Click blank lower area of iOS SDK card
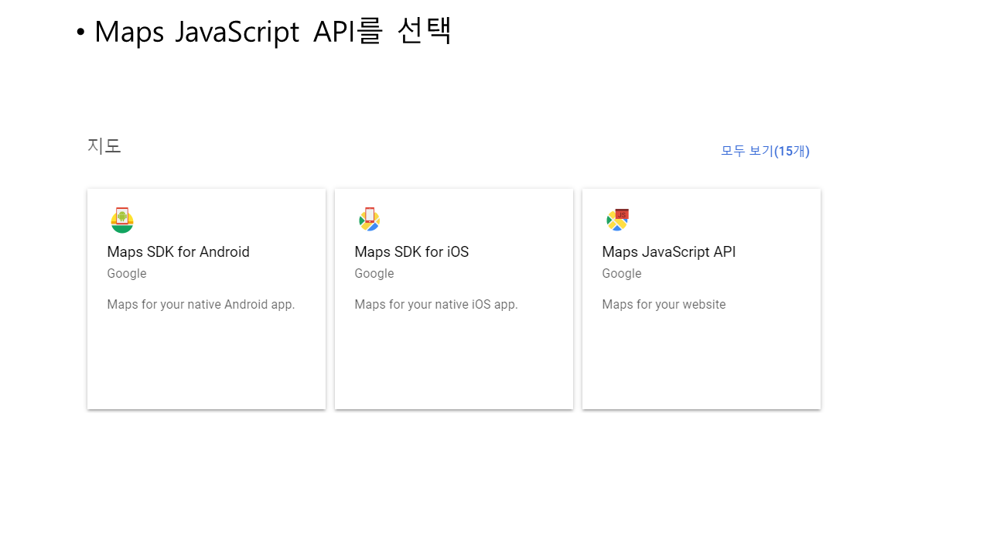 [x=453, y=364]
